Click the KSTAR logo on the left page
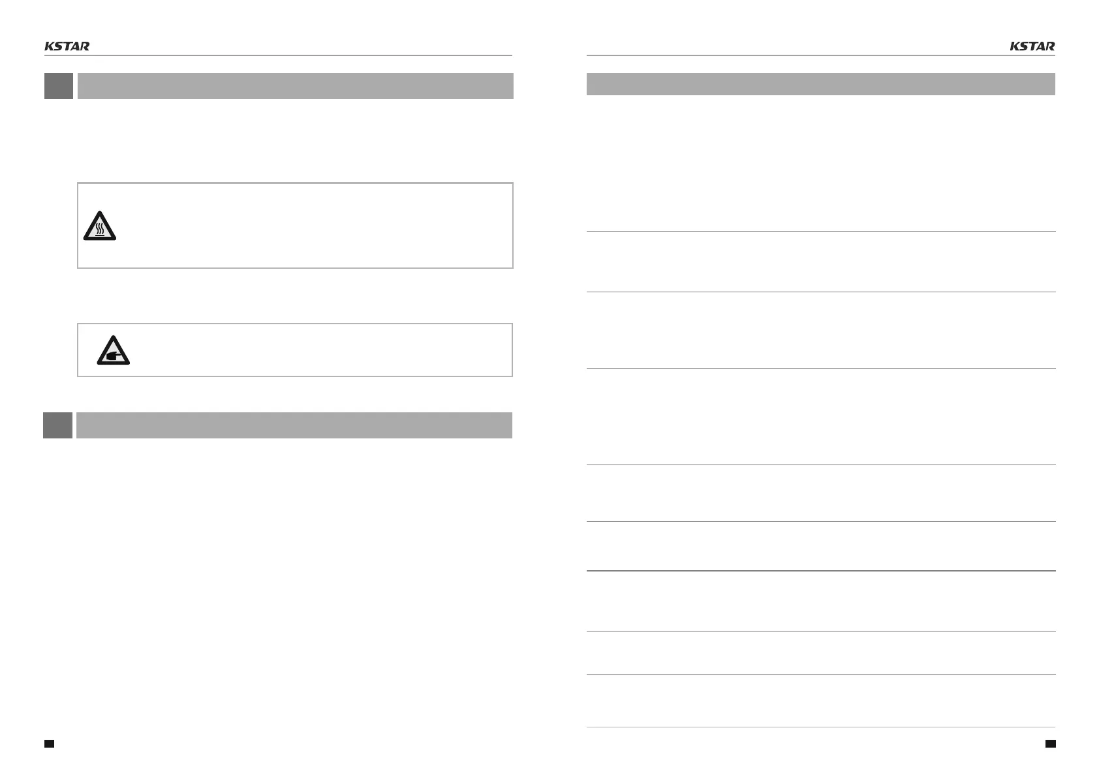 point(67,46)
